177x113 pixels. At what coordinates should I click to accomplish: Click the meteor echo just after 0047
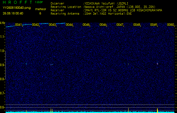click(129, 64)
